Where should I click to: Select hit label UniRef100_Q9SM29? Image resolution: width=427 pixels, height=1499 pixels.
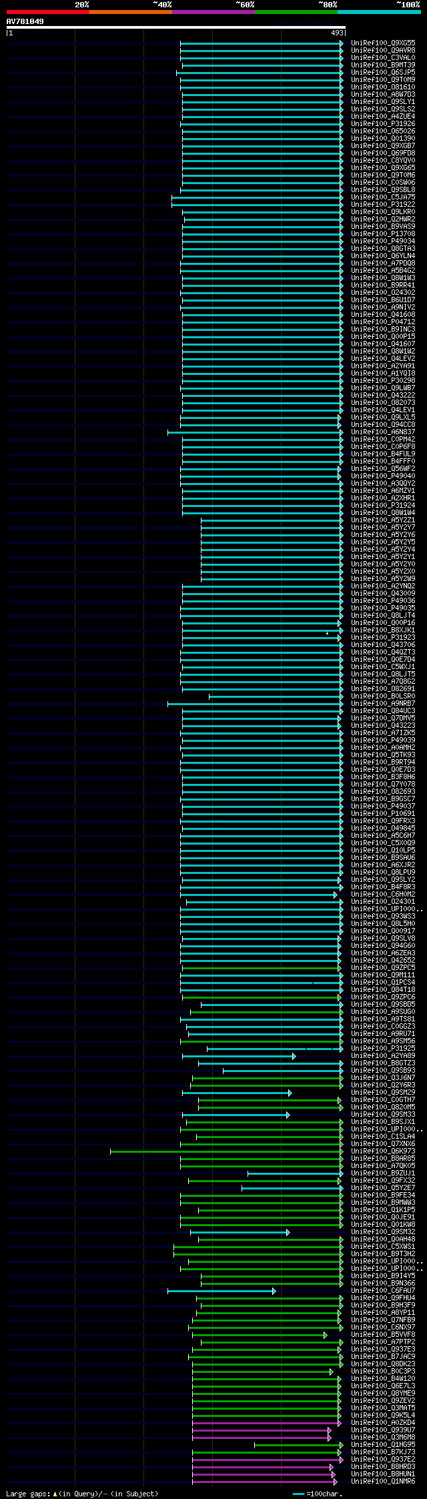click(383, 1092)
